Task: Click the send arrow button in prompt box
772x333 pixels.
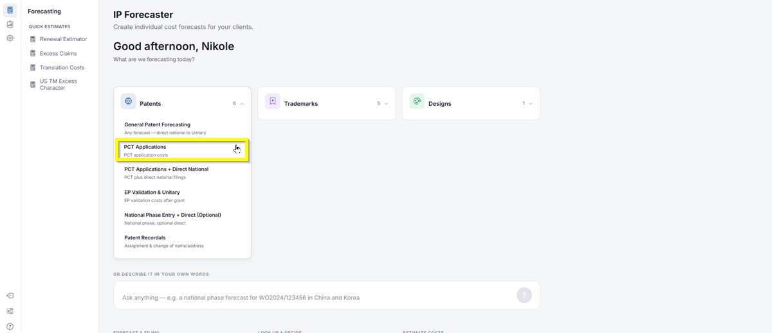Action: (x=524, y=295)
